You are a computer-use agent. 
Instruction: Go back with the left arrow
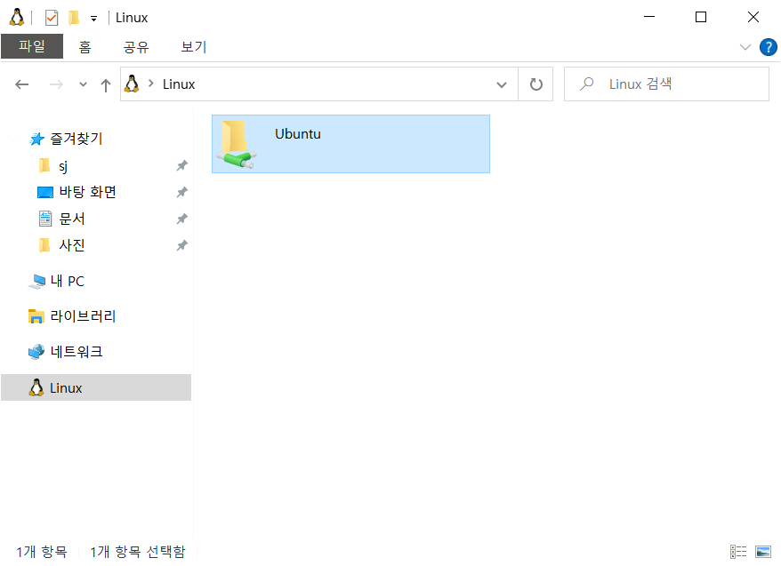(22, 84)
